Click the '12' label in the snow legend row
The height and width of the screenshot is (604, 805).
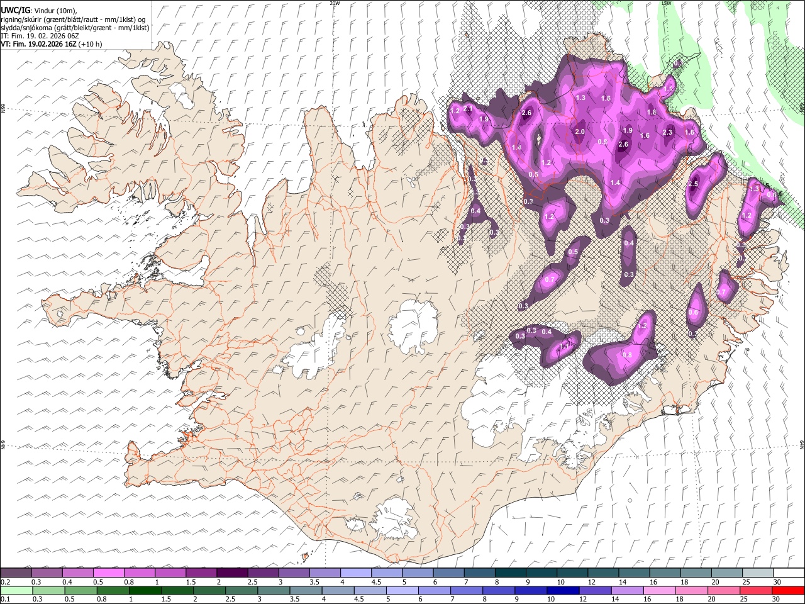[x=591, y=582]
